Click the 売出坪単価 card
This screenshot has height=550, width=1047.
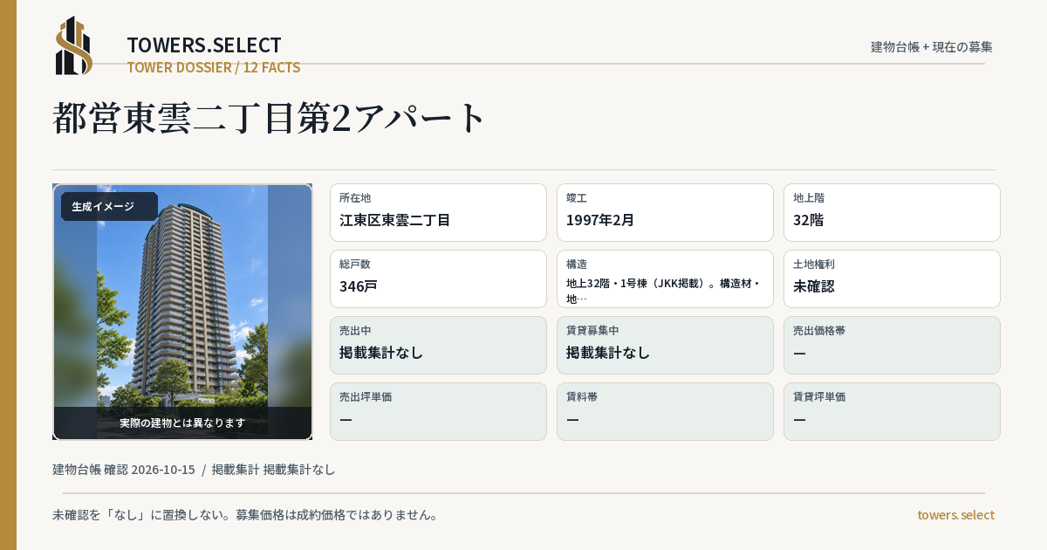438,411
